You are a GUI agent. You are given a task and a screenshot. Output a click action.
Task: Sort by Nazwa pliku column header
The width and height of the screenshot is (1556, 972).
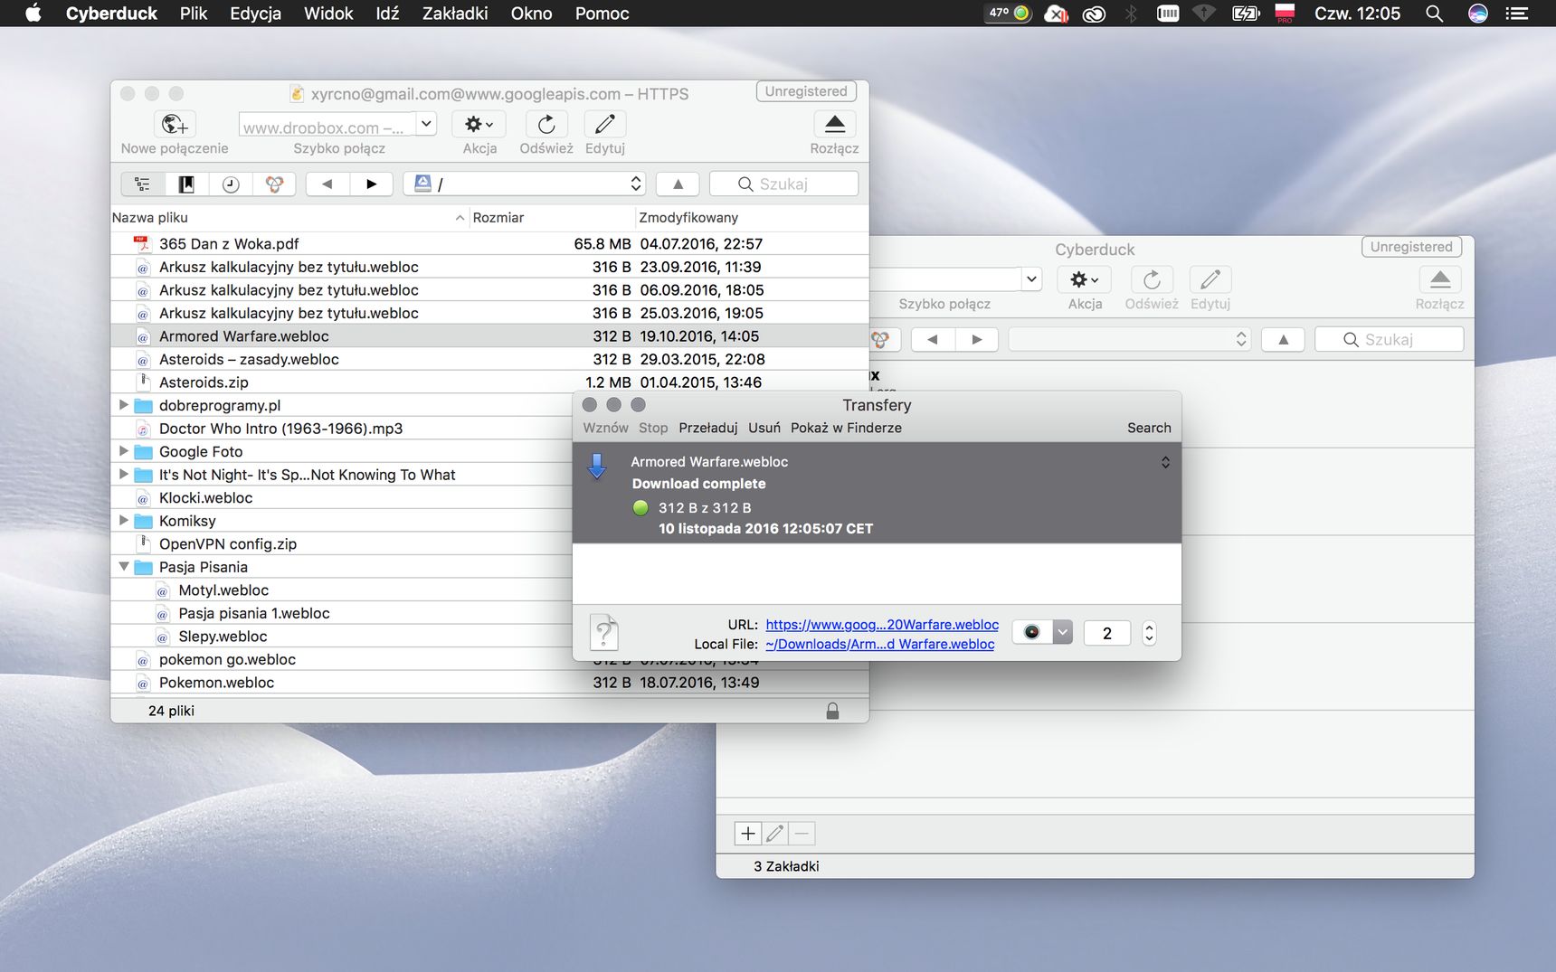[289, 218]
